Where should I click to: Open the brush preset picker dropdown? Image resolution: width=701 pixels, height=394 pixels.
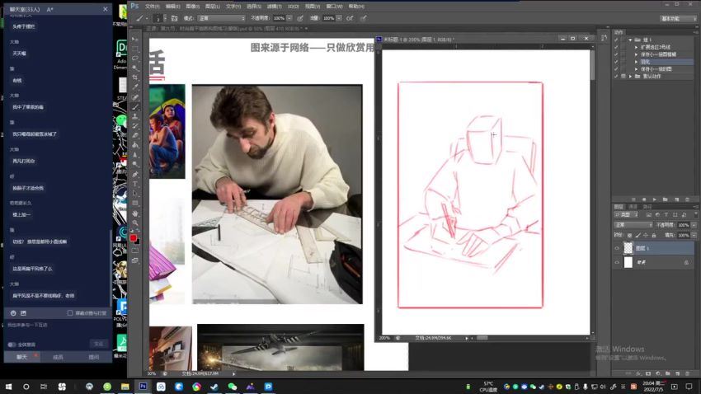point(165,18)
